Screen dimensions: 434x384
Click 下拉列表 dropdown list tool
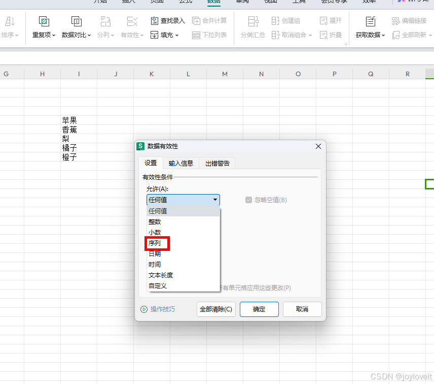point(209,35)
